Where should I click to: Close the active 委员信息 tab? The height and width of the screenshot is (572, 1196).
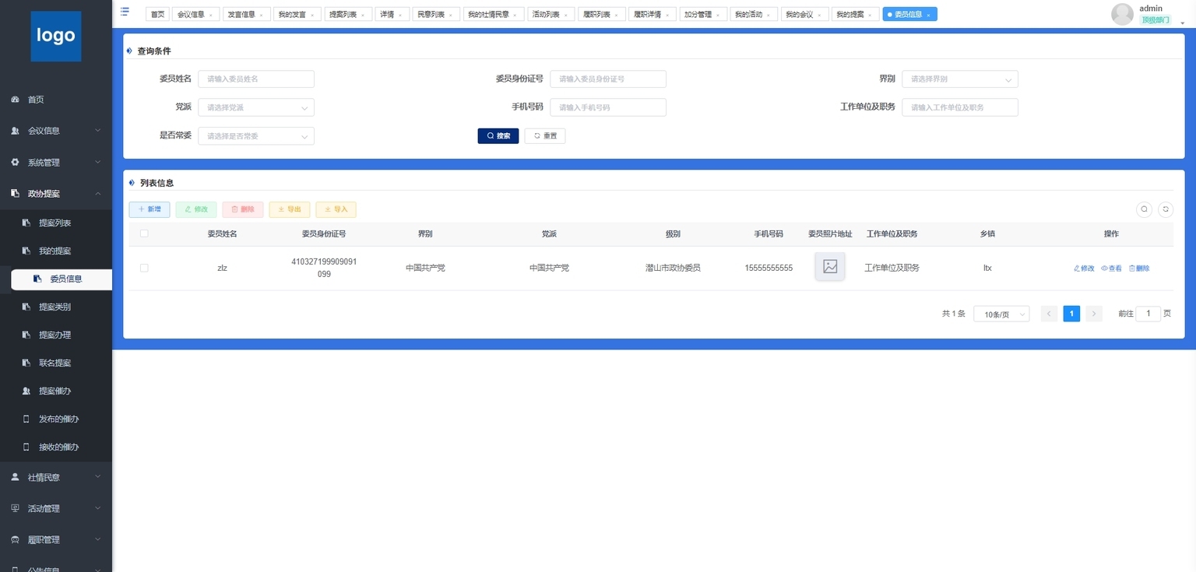928,15
